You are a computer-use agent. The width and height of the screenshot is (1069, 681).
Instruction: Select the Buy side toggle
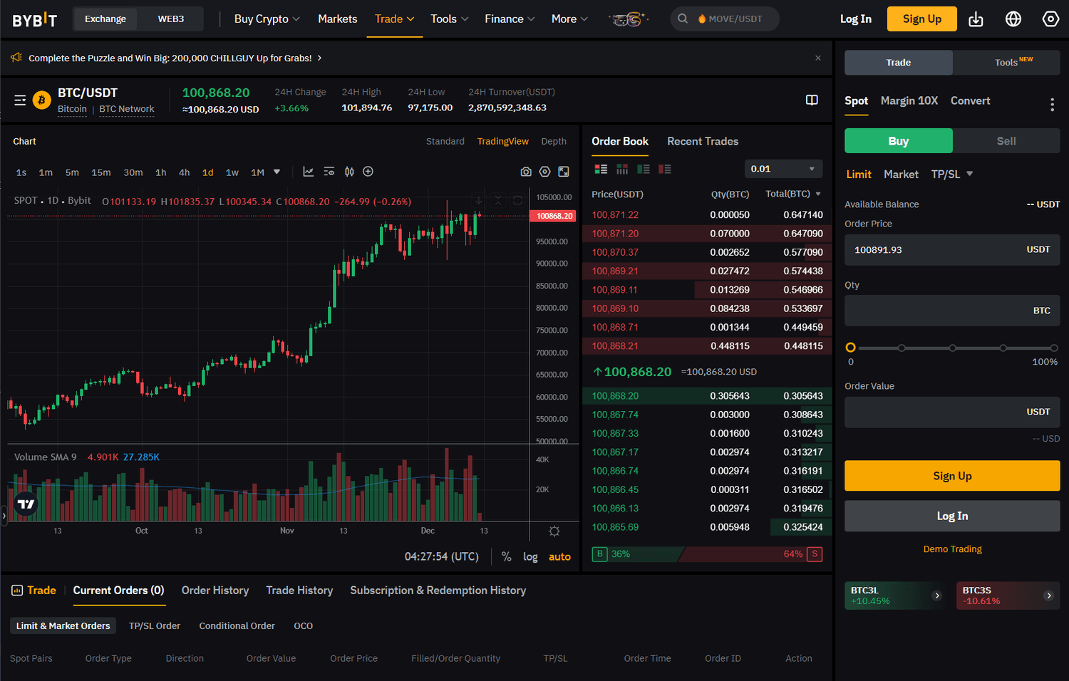pyautogui.click(x=898, y=141)
